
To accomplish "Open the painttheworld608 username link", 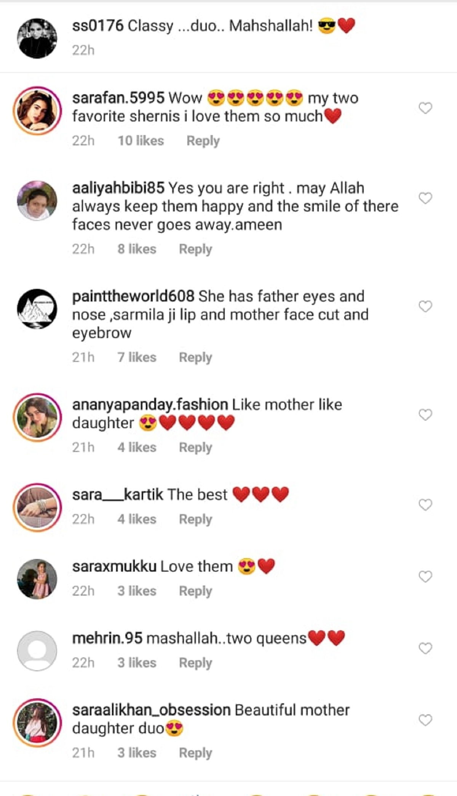I will 133,296.
